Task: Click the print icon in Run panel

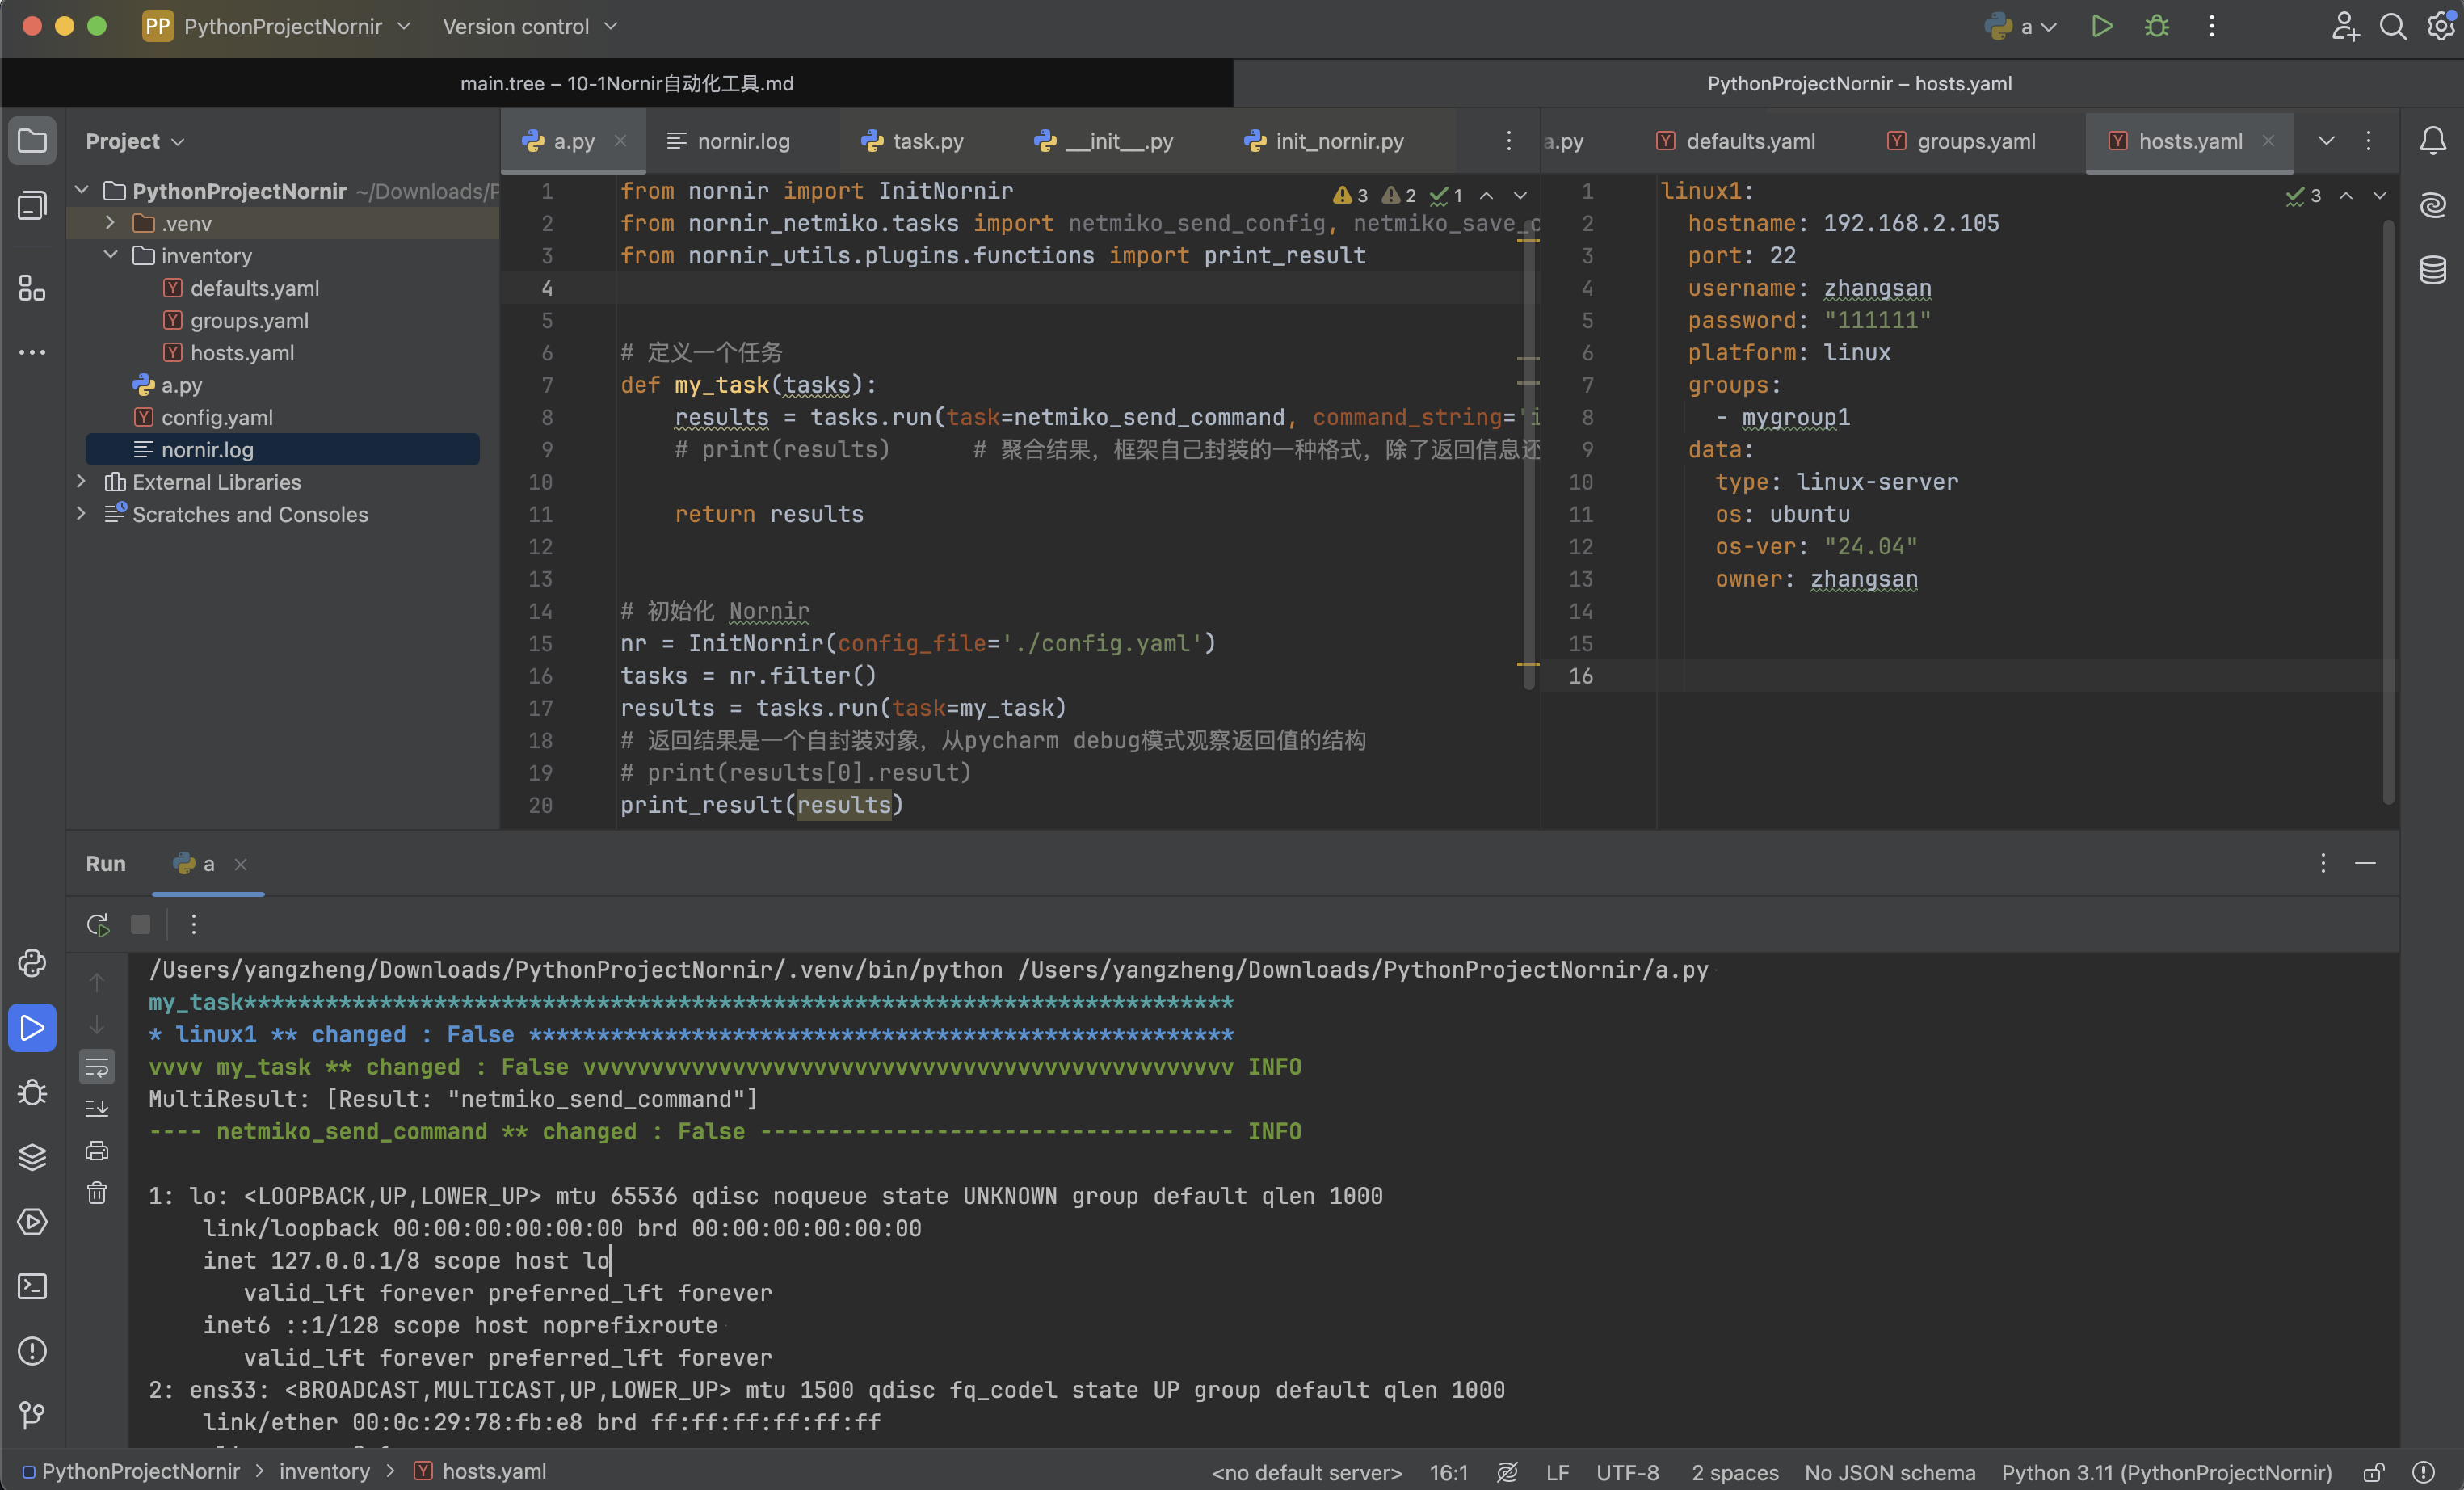Action: click(97, 1151)
